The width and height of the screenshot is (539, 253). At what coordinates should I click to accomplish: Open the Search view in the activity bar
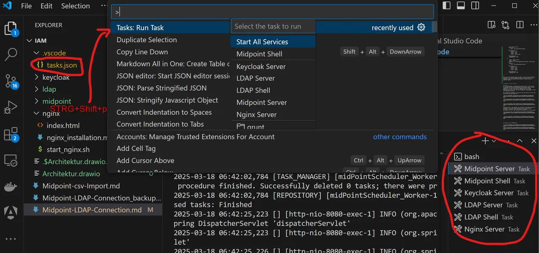click(x=11, y=54)
